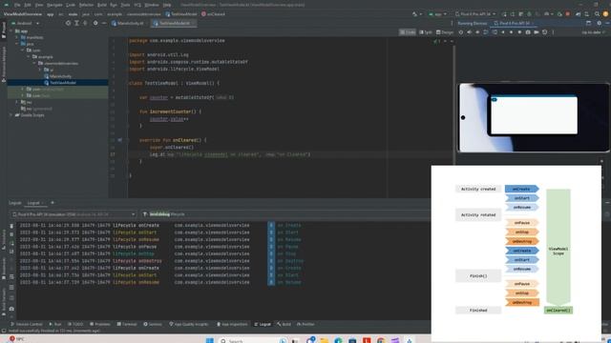Open the Problems tool window
Image resolution: width=611 pixels, height=343 pixels.
(x=100, y=324)
